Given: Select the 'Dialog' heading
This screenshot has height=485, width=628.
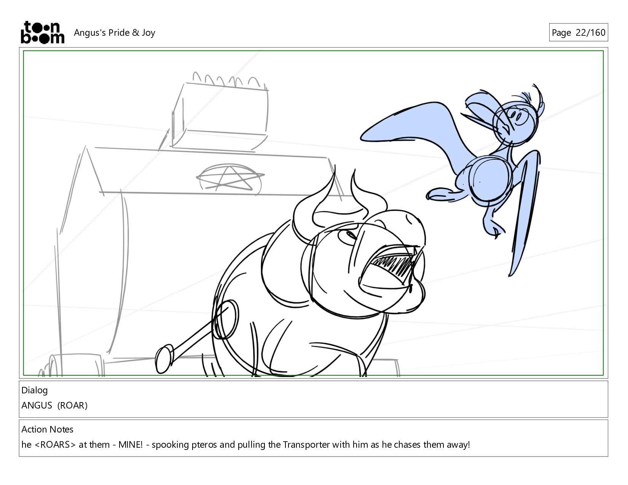Looking at the screenshot, I should click(x=35, y=390).
